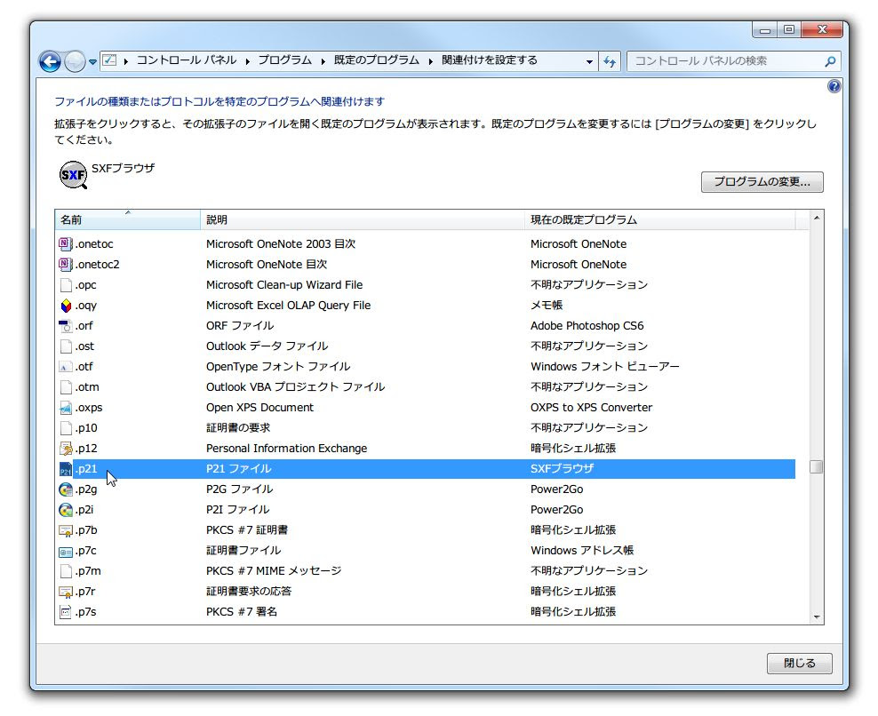
Task: Select the ORF ファイル description
Action: [x=240, y=326]
